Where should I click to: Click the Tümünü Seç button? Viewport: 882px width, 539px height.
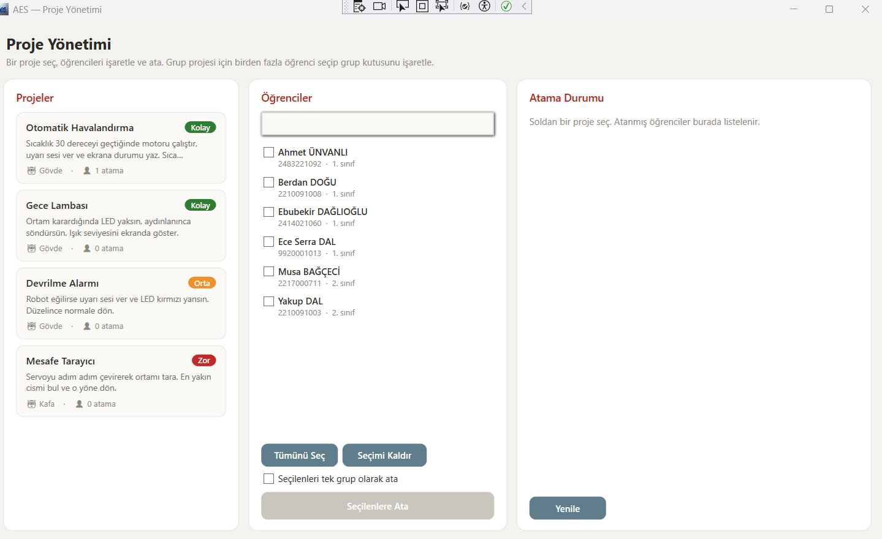pyautogui.click(x=299, y=455)
